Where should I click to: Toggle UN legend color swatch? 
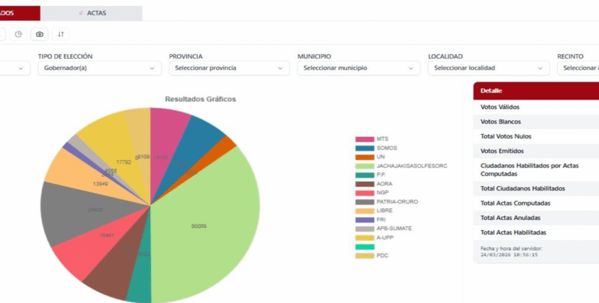[x=364, y=157]
